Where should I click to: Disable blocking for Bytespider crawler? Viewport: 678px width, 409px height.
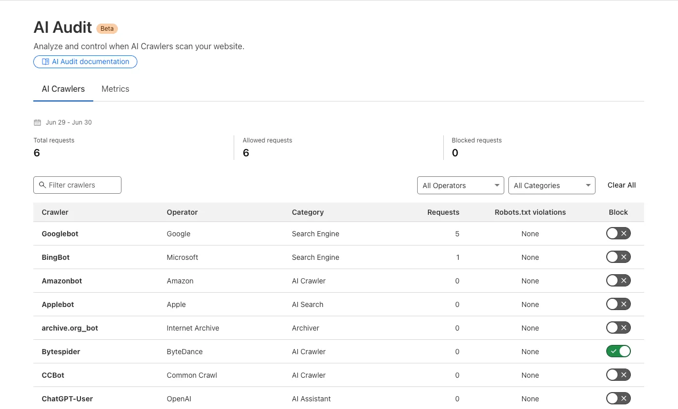[x=618, y=352]
